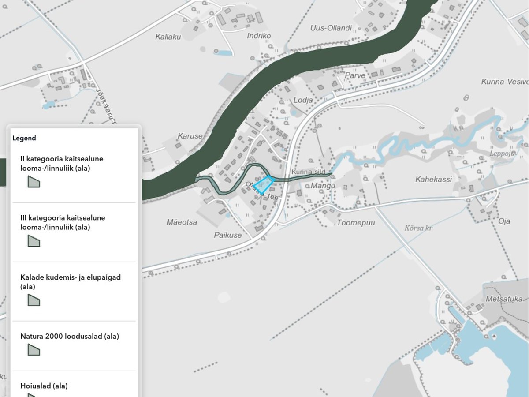Select the Hoiualad (ala) legend entry
The width and height of the screenshot is (529, 397).
click(x=44, y=386)
